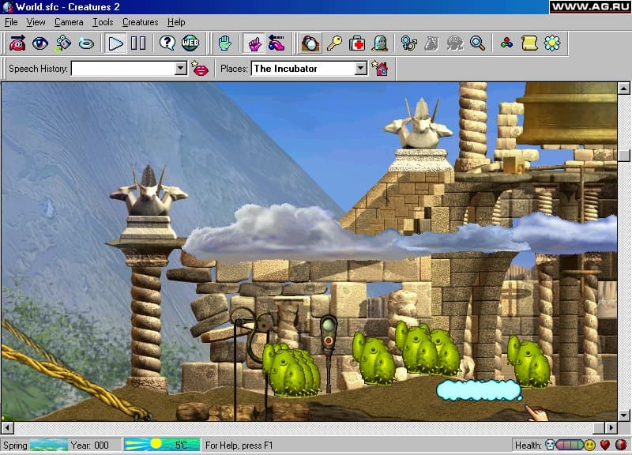
Task: Click the red lips speech icon
Action: tap(200, 69)
